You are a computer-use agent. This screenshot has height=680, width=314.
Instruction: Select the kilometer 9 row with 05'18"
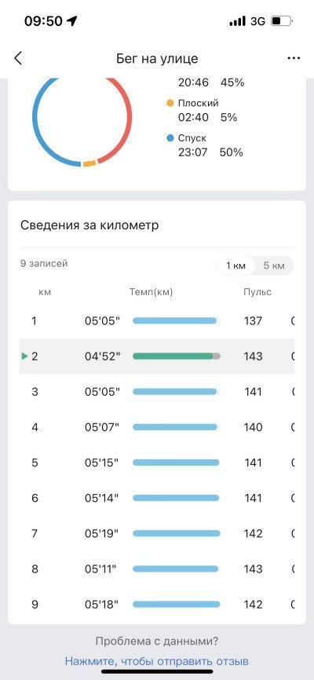157,605
